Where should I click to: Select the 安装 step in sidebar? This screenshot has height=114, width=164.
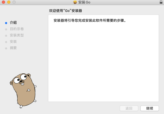13,42
